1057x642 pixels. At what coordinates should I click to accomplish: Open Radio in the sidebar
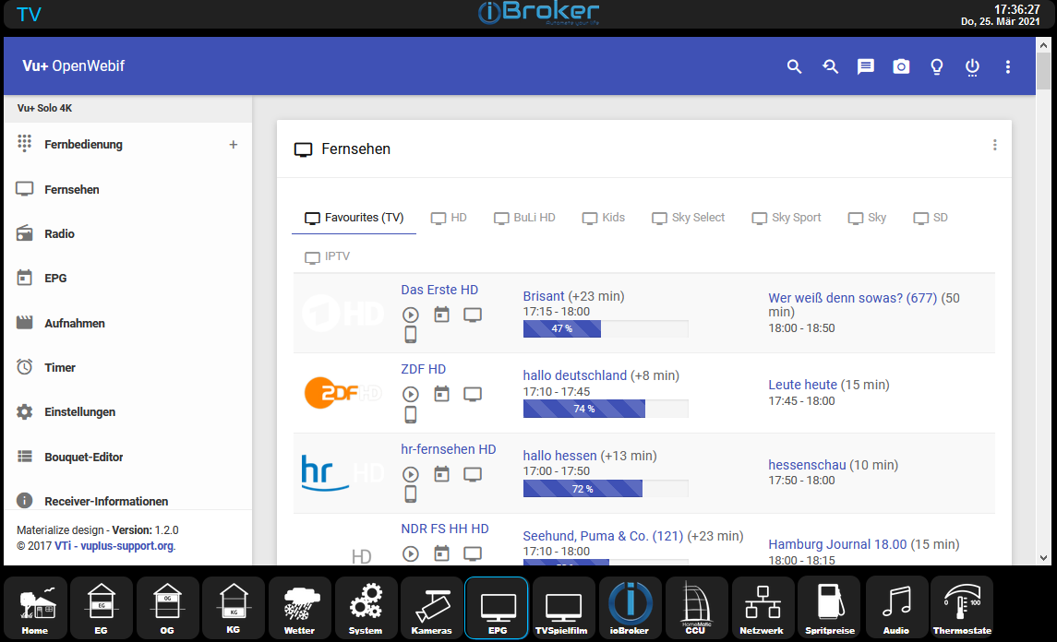(x=59, y=233)
